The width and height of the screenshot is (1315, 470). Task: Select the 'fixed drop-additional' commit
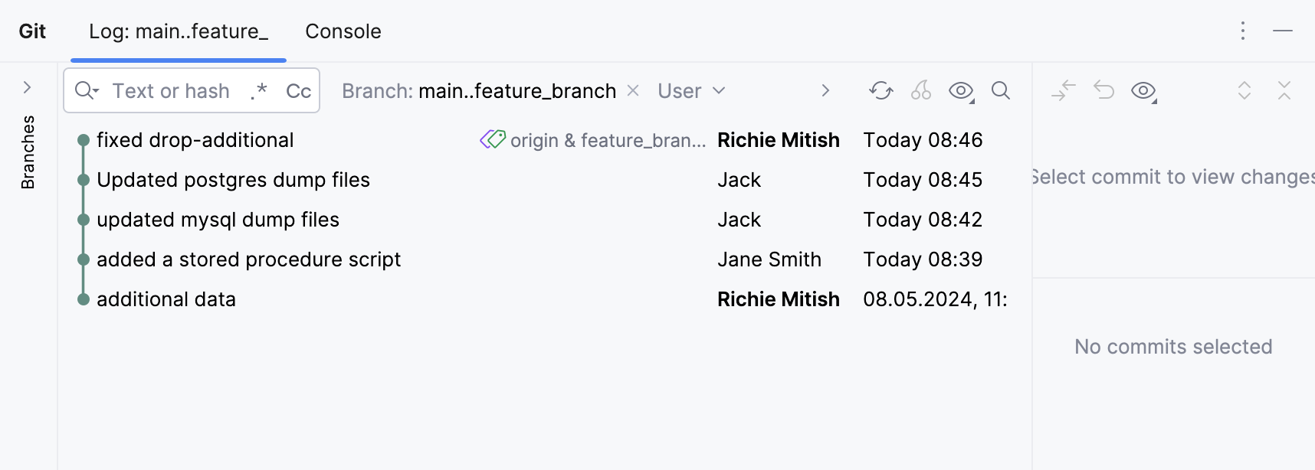(x=195, y=140)
